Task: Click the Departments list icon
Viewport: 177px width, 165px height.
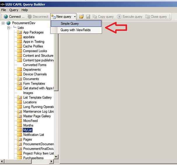Action: 20,70
